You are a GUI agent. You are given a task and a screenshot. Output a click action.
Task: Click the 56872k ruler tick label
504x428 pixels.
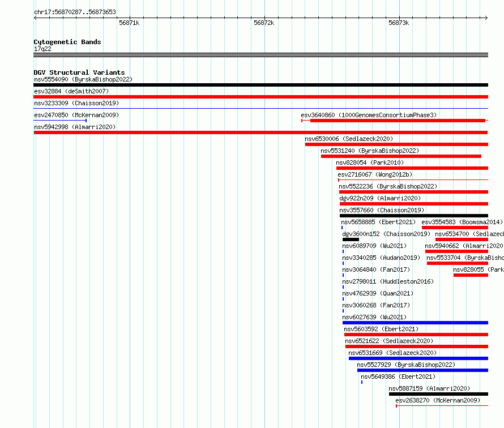(x=264, y=23)
